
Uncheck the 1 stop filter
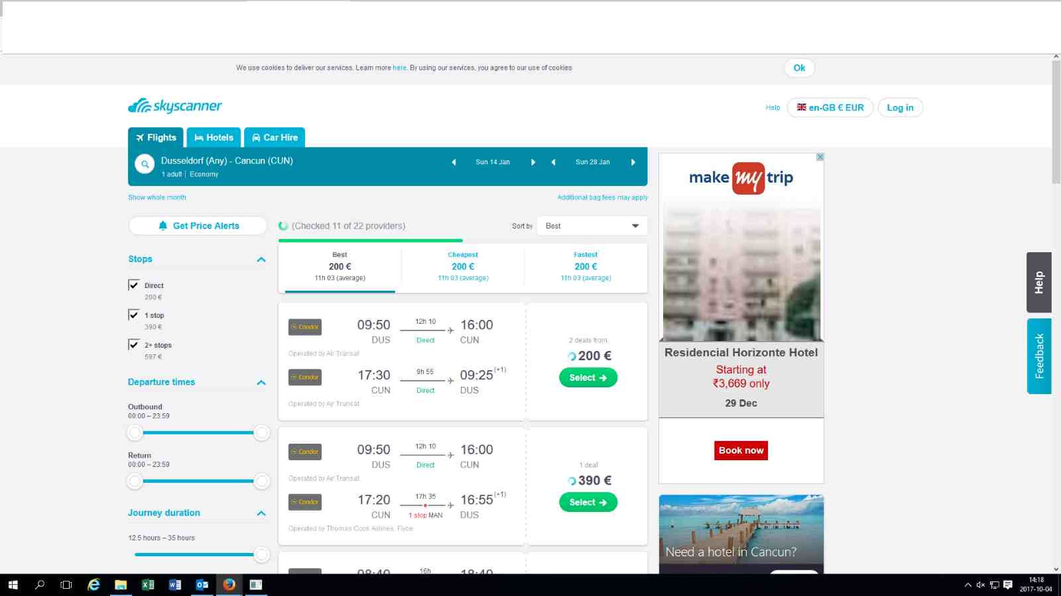(x=134, y=315)
